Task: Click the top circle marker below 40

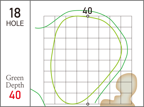Action: tap(88, 16)
